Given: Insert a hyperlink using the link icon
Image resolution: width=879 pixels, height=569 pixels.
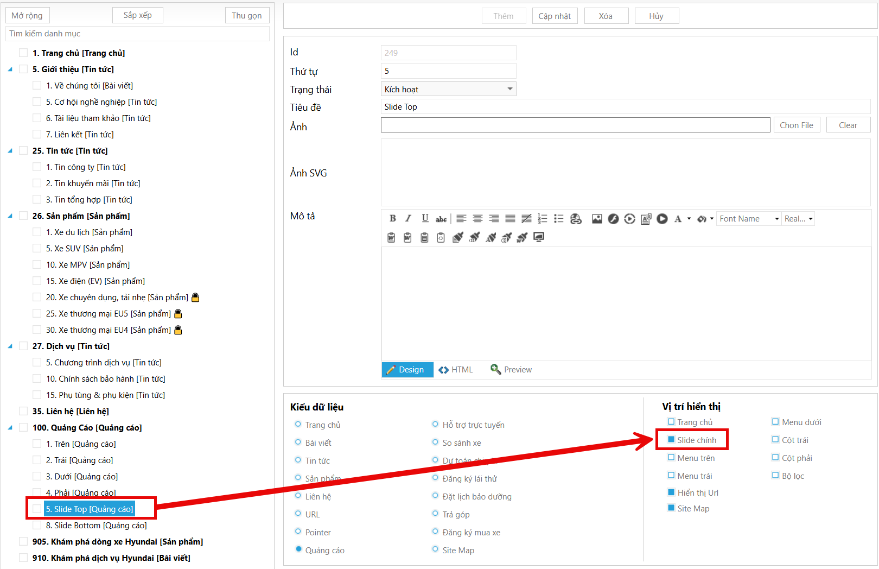Looking at the screenshot, I should 576,218.
